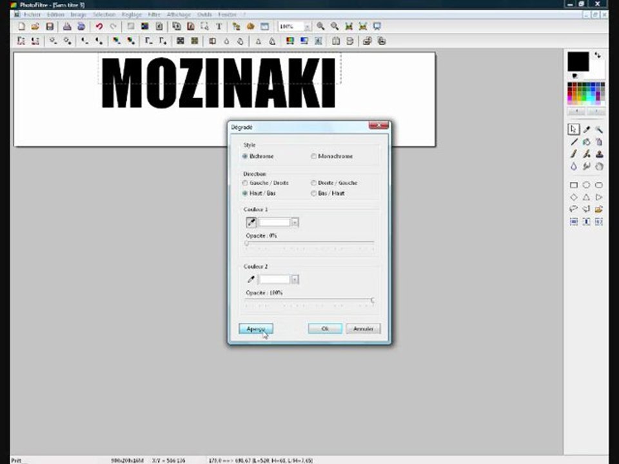
Task: Open the Fichier menu
Action: pos(32,15)
